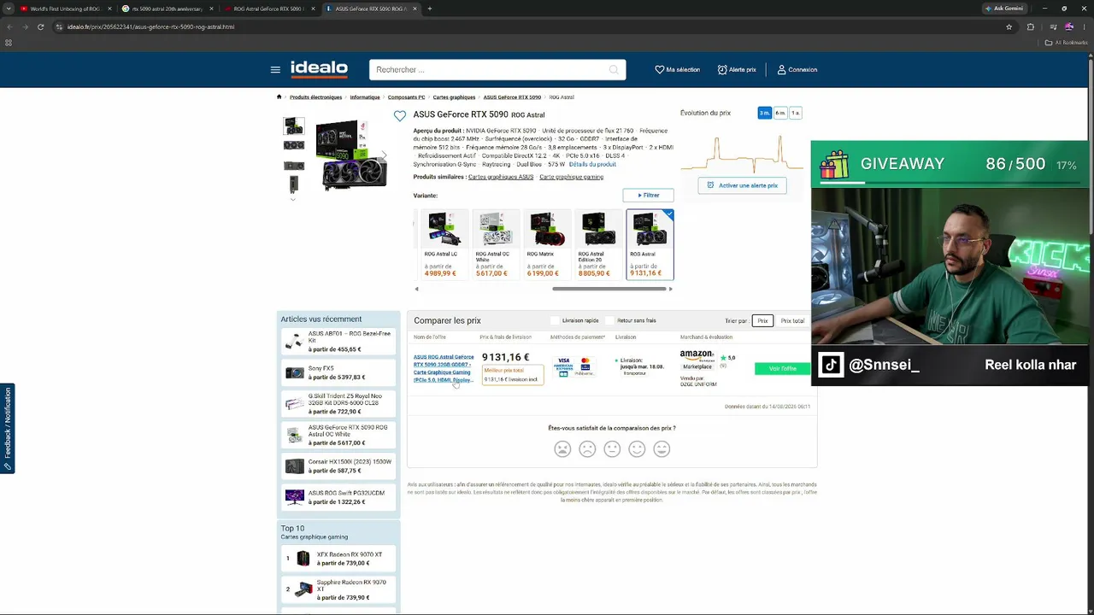This screenshot has width=1094, height=615.
Task: Rate satisfaction with the neutral face
Action: [612, 448]
